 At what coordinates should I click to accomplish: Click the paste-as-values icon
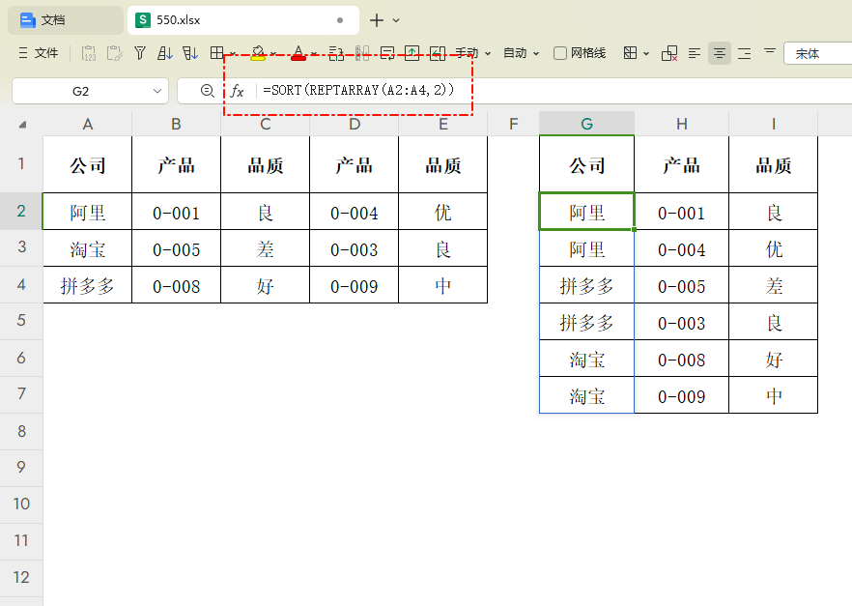point(89,53)
